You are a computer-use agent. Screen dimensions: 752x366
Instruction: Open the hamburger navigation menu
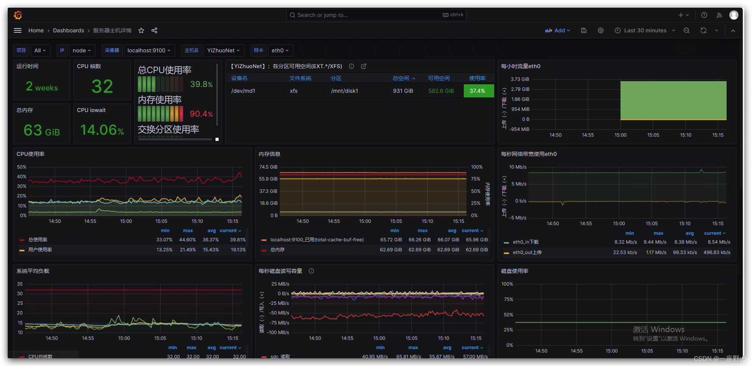pyautogui.click(x=18, y=30)
